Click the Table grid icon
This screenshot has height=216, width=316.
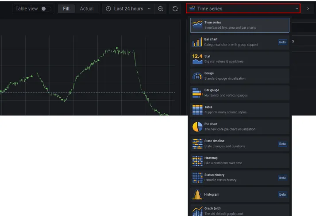pyautogui.click(x=197, y=110)
